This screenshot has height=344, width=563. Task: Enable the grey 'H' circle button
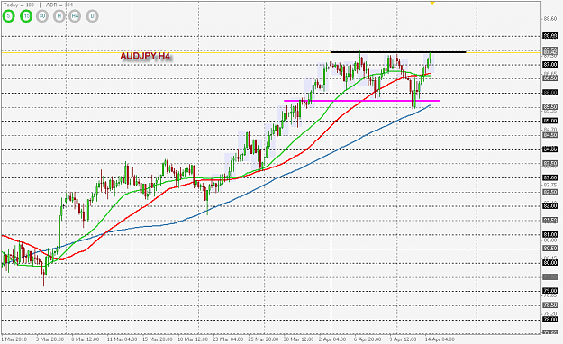pos(59,16)
